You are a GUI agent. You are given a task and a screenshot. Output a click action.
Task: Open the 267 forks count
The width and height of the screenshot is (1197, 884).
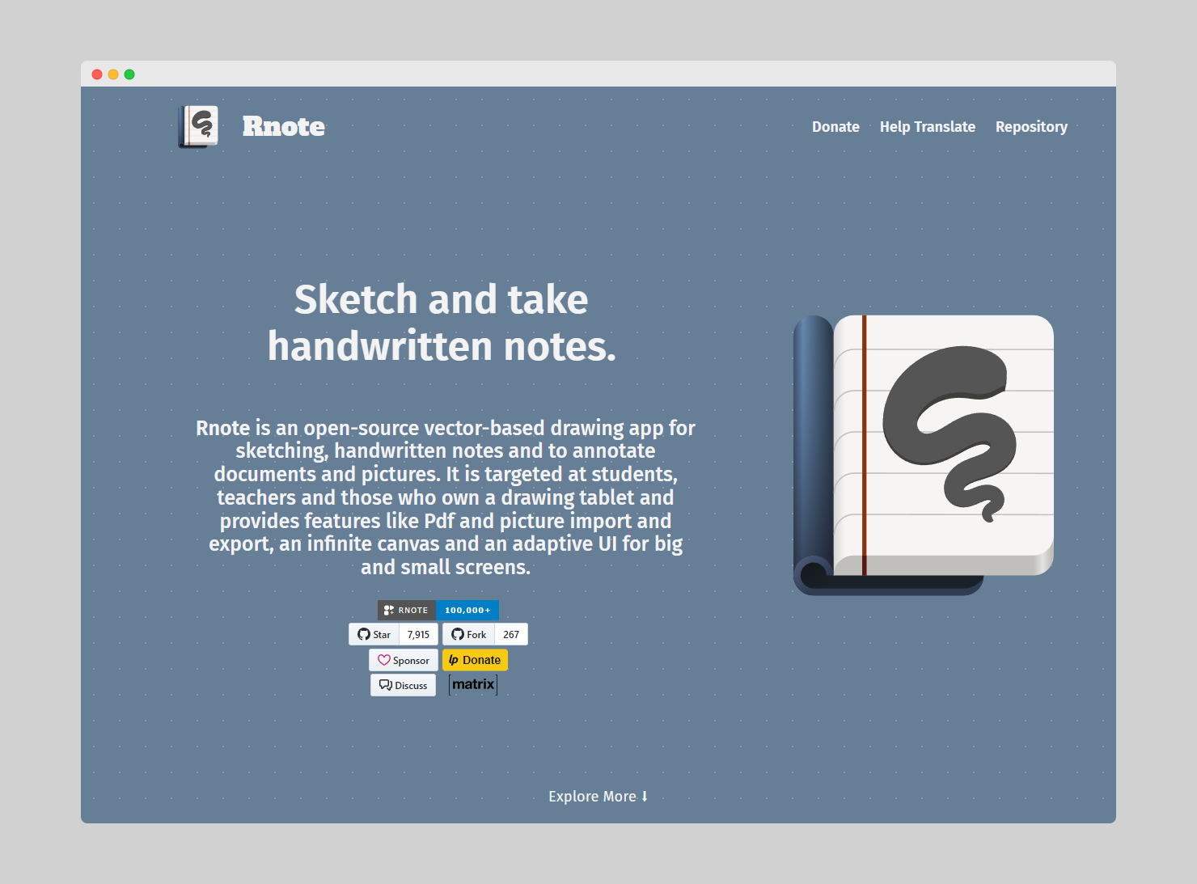coord(511,635)
